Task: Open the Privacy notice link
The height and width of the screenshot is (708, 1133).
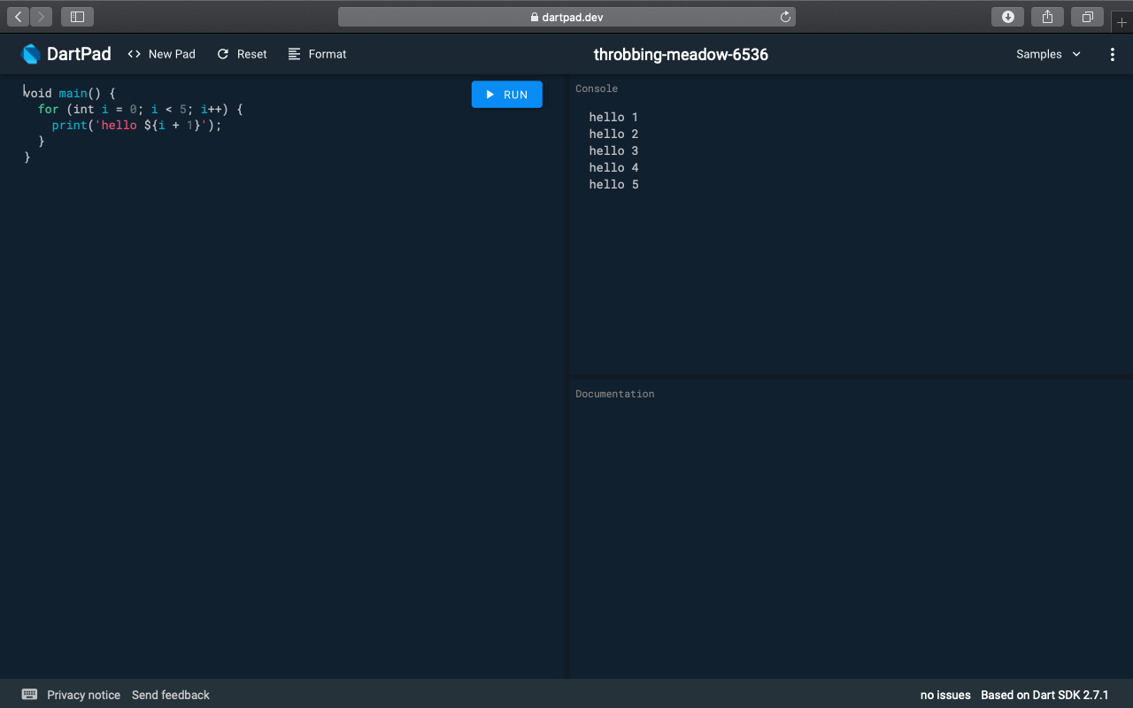Action: [83, 695]
